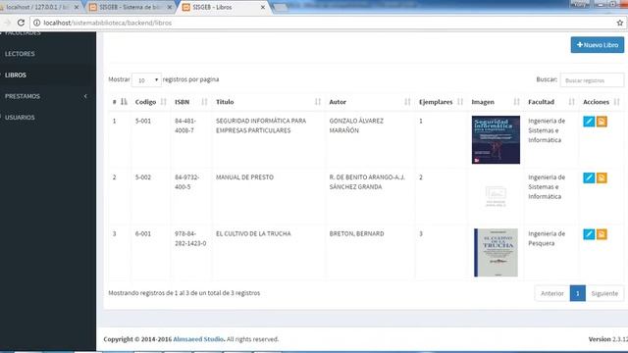Sort table by Codigo column

150,102
